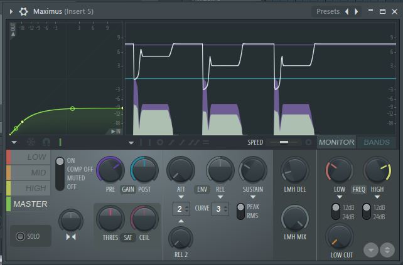
Task: Open the dropdown arrow under SUSTAIN
Action: (253, 197)
